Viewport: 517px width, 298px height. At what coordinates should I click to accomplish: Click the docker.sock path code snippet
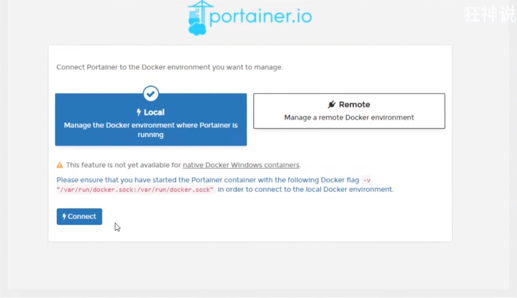[x=135, y=190]
